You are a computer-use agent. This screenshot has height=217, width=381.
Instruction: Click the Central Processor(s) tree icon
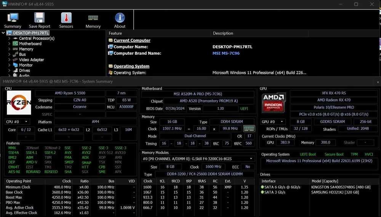point(16,38)
